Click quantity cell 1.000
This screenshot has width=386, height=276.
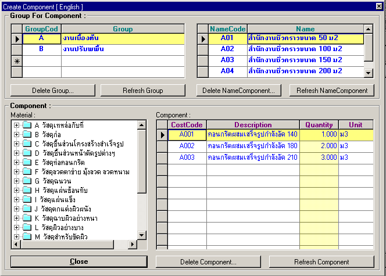319,135
